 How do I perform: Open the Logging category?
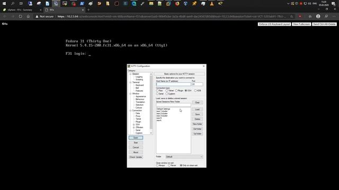pos(139,77)
